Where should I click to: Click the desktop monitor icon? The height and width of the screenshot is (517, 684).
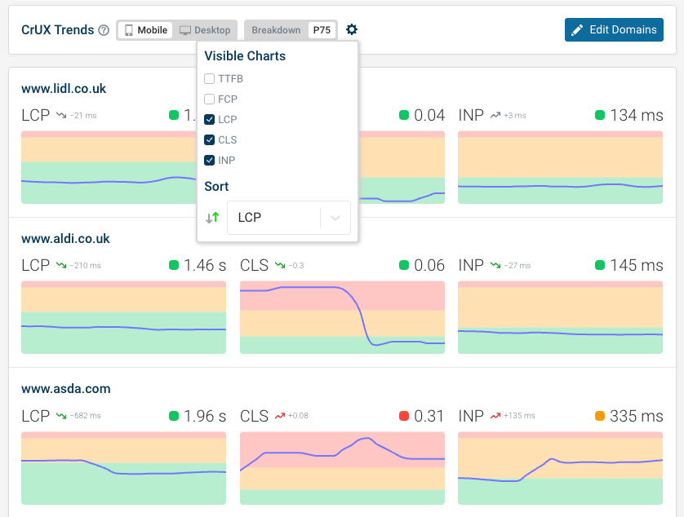(x=185, y=30)
